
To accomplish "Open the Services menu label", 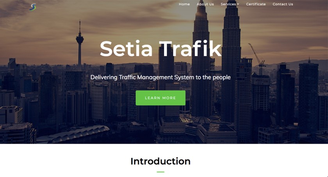I will (x=228, y=4).
